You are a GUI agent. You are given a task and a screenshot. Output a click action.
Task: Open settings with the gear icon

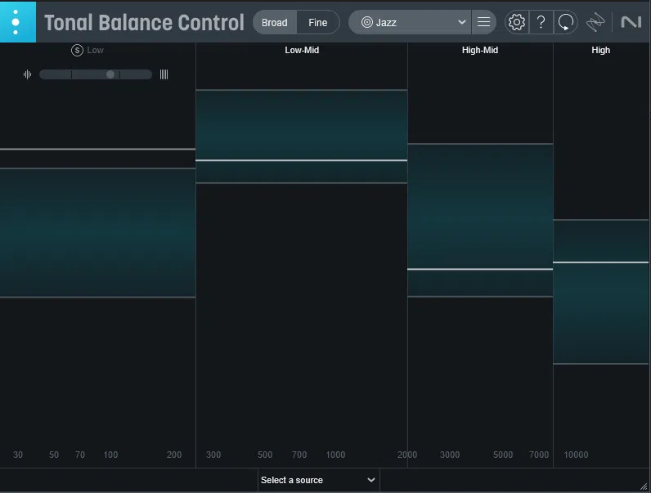517,22
